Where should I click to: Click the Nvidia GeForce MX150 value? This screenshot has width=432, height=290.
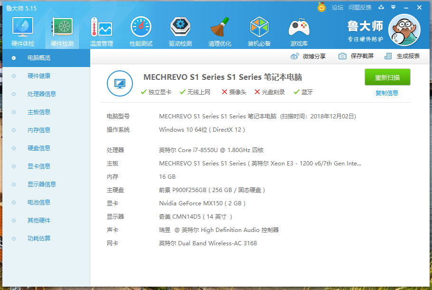tap(202, 203)
